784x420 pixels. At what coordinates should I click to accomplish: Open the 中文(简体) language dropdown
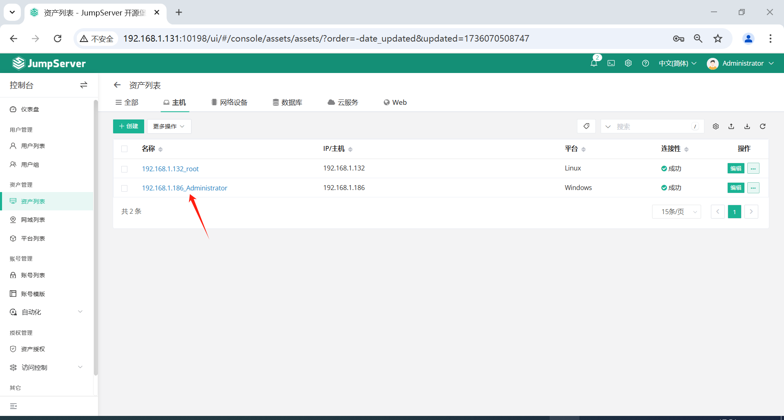click(x=677, y=63)
